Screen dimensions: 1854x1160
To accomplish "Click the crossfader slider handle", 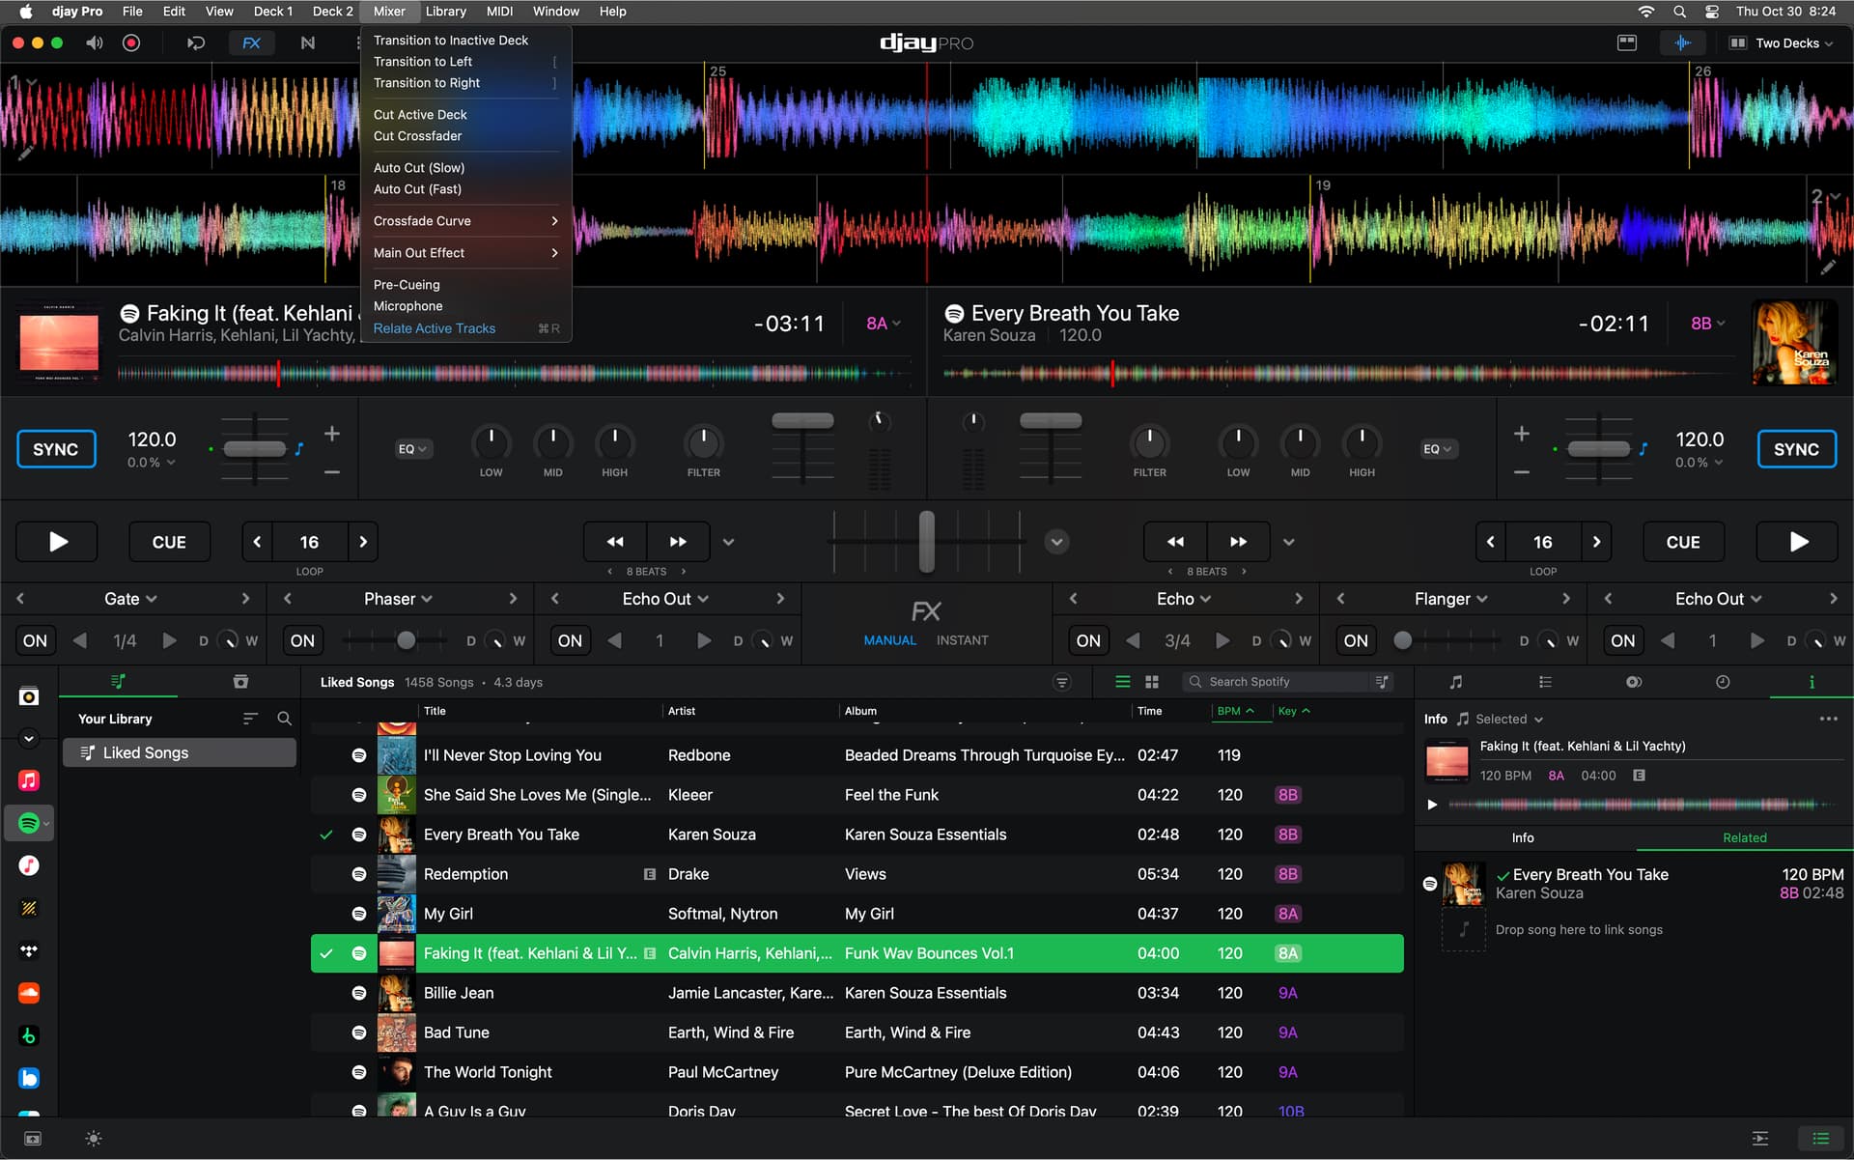I will (926, 541).
